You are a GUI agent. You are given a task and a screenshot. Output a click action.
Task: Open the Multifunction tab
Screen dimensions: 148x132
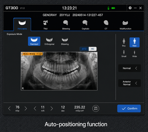tap(126, 25)
